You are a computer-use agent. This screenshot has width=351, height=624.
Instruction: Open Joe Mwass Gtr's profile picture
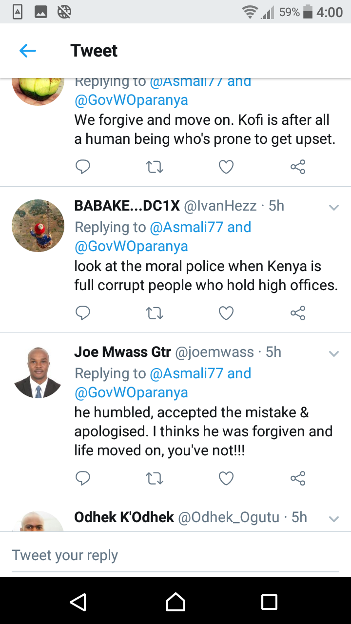pyautogui.click(x=38, y=372)
